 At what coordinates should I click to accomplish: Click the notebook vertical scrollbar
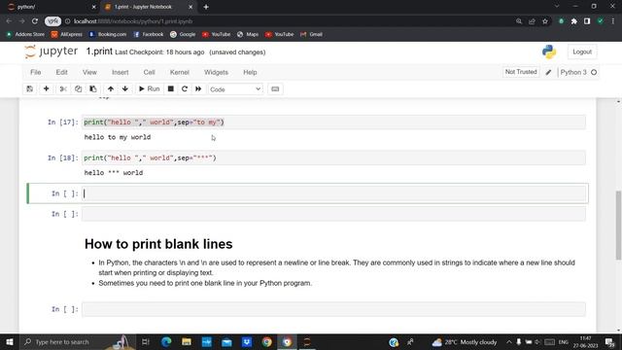618,225
